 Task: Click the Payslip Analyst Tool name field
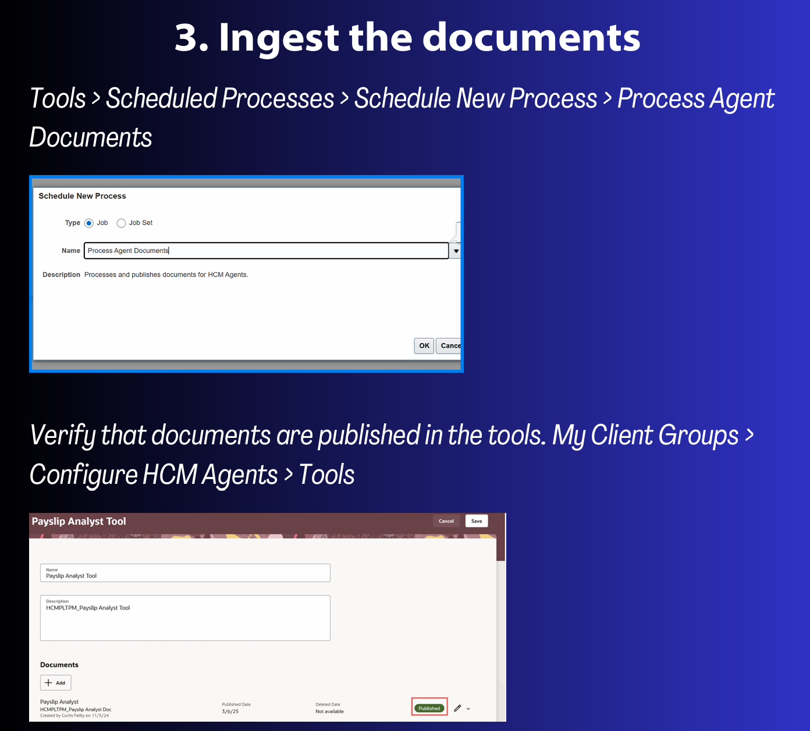[x=185, y=573]
